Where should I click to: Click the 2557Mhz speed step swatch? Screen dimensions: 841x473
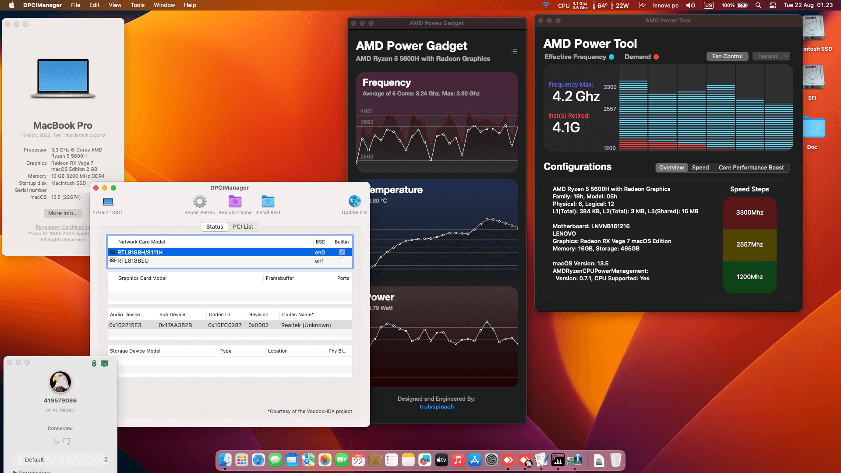click(749, 245)
